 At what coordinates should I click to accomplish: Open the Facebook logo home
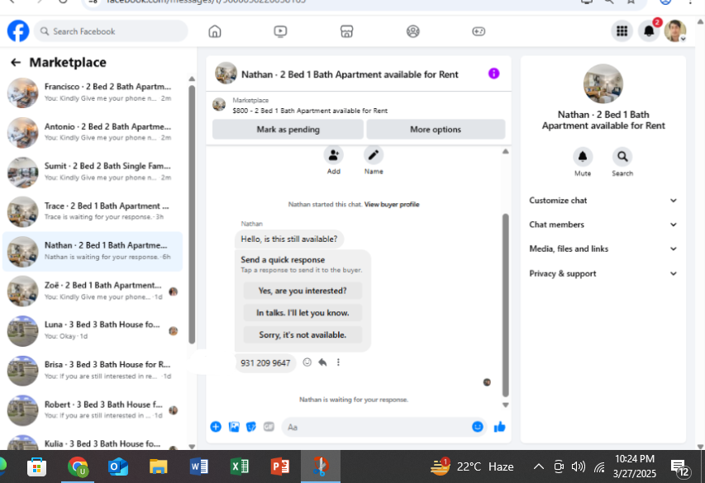tap(18, 31)
